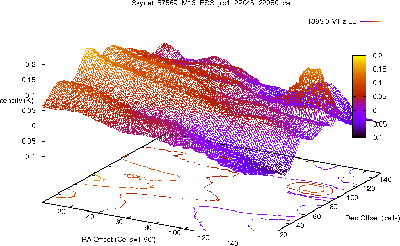Click the 0 label on the color bar

click(375, 110)
